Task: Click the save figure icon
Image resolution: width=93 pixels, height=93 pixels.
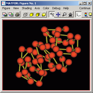Action: (x=5, y=15)
